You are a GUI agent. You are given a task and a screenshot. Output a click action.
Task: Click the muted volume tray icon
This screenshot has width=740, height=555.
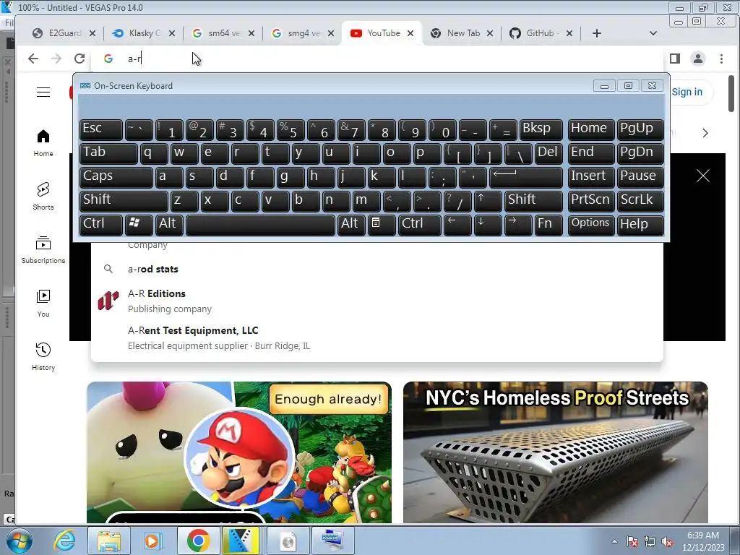(667, 542)
